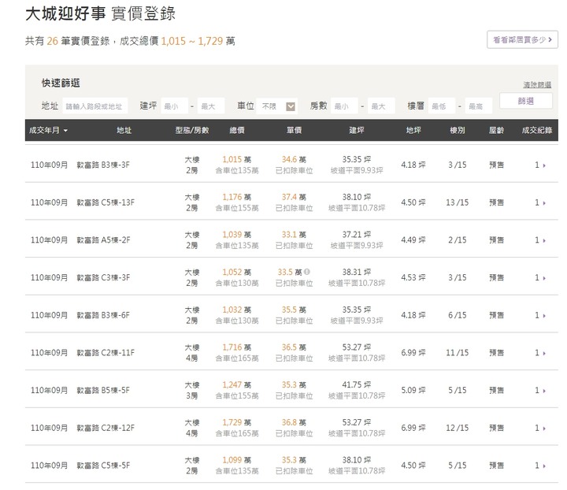Sort by 成交年月 column header
This screenshot has height=490, width=567.
[48, 130]
